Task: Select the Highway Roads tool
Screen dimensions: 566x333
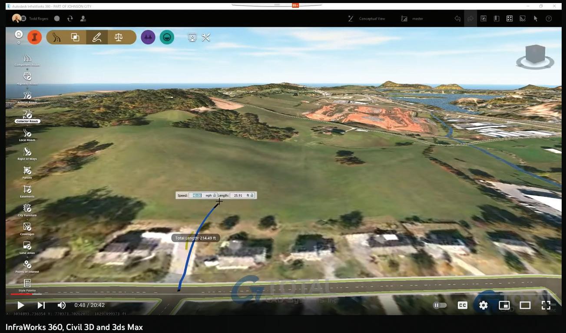Action: click(27, 79)
